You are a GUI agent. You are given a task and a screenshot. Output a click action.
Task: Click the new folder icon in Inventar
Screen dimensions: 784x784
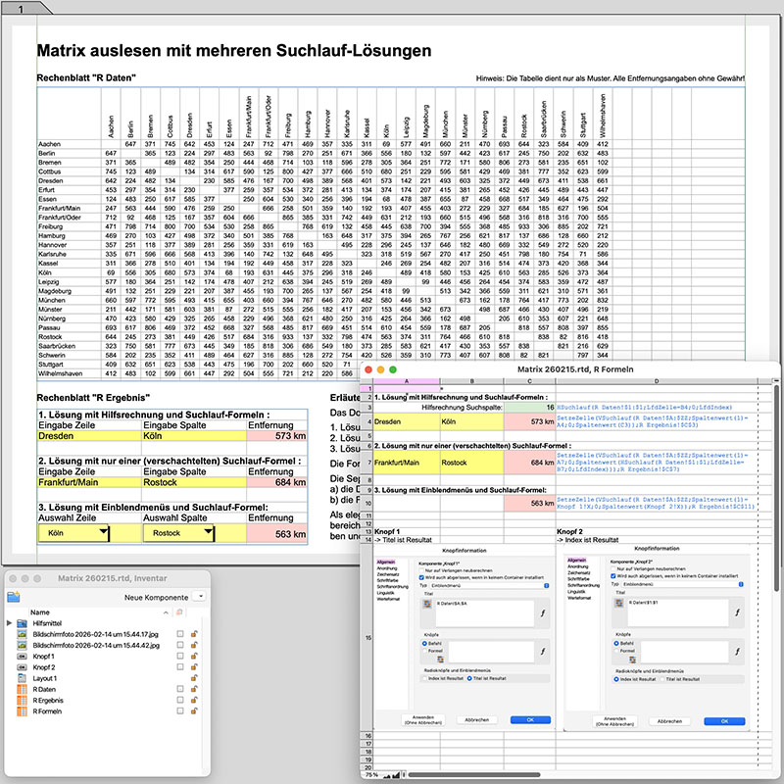click(x=14, y=596)
